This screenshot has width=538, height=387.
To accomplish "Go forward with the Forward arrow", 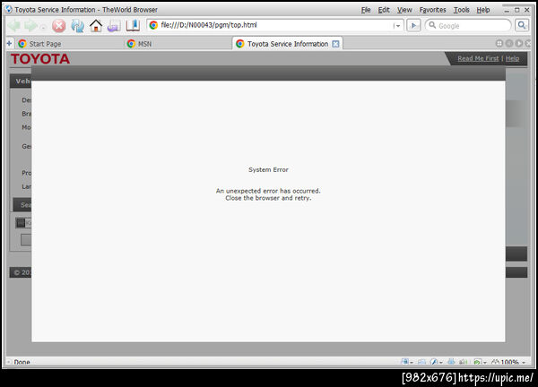I will click(30, 26).
